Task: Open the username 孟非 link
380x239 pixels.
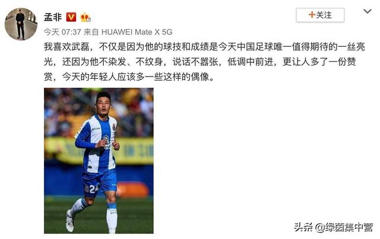Action: coord(53,17)
